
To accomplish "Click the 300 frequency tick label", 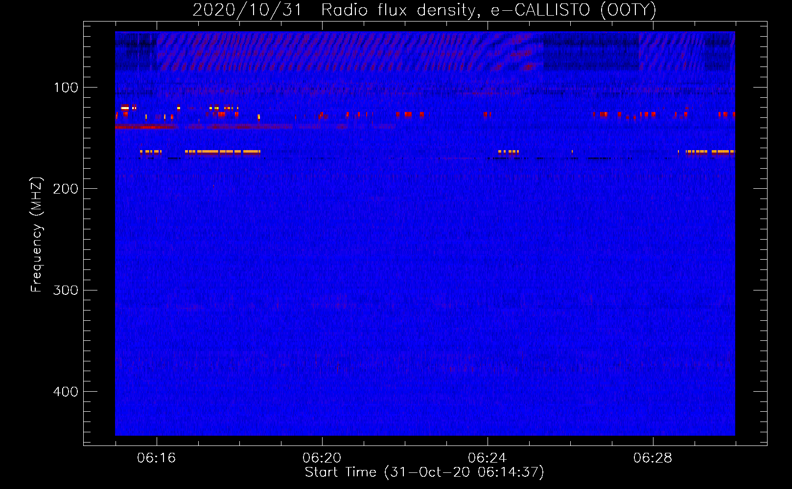I will pos(66,290).
